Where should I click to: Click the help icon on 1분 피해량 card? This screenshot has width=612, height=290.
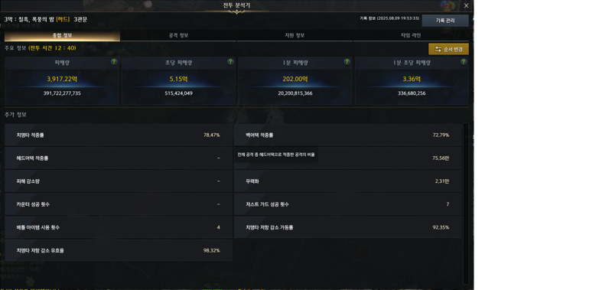(347, 62)
